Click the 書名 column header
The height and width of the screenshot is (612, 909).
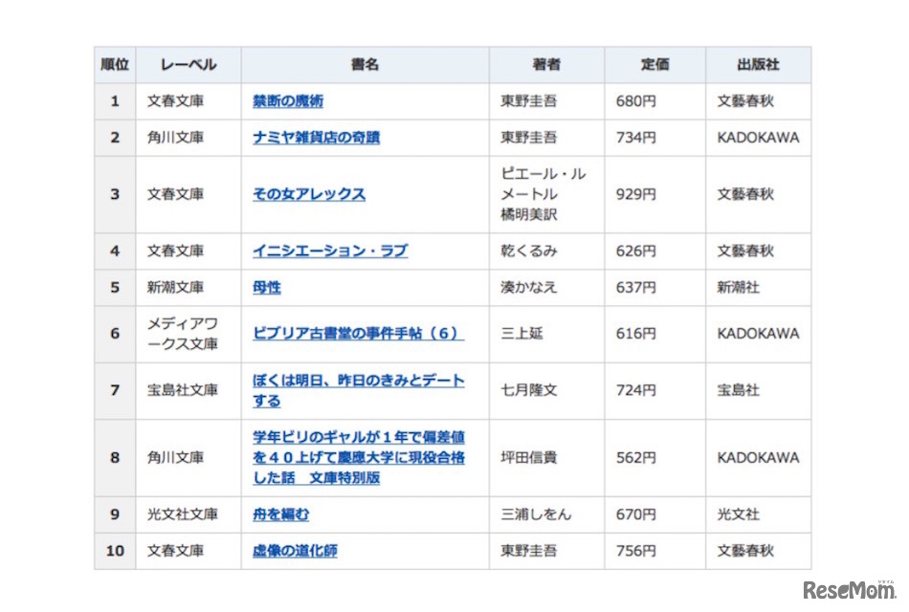pyautogui.click(x=365, y=64)
